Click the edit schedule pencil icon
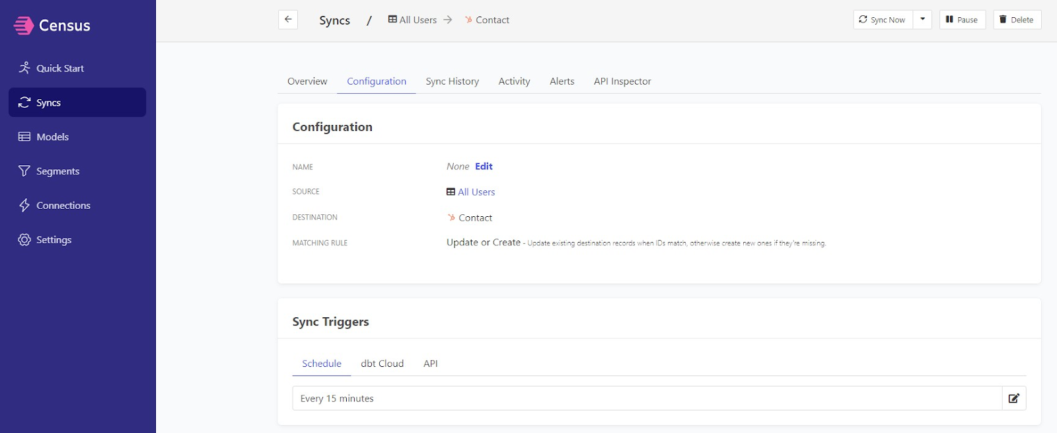Viewport: 1057px width, 433px height. [x=1014, y=399]
